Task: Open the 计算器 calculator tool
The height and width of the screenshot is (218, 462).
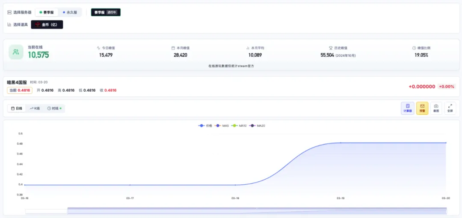Action: (x=408, y=108)
